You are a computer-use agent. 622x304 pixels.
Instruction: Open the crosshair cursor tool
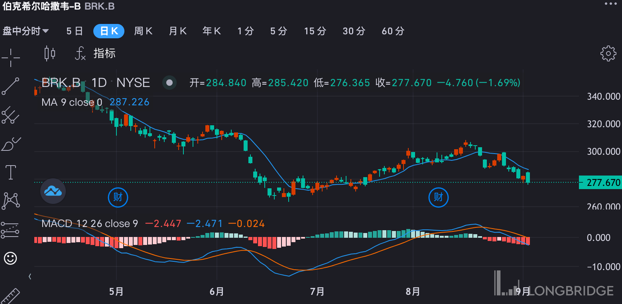click(x=10, y=57)
